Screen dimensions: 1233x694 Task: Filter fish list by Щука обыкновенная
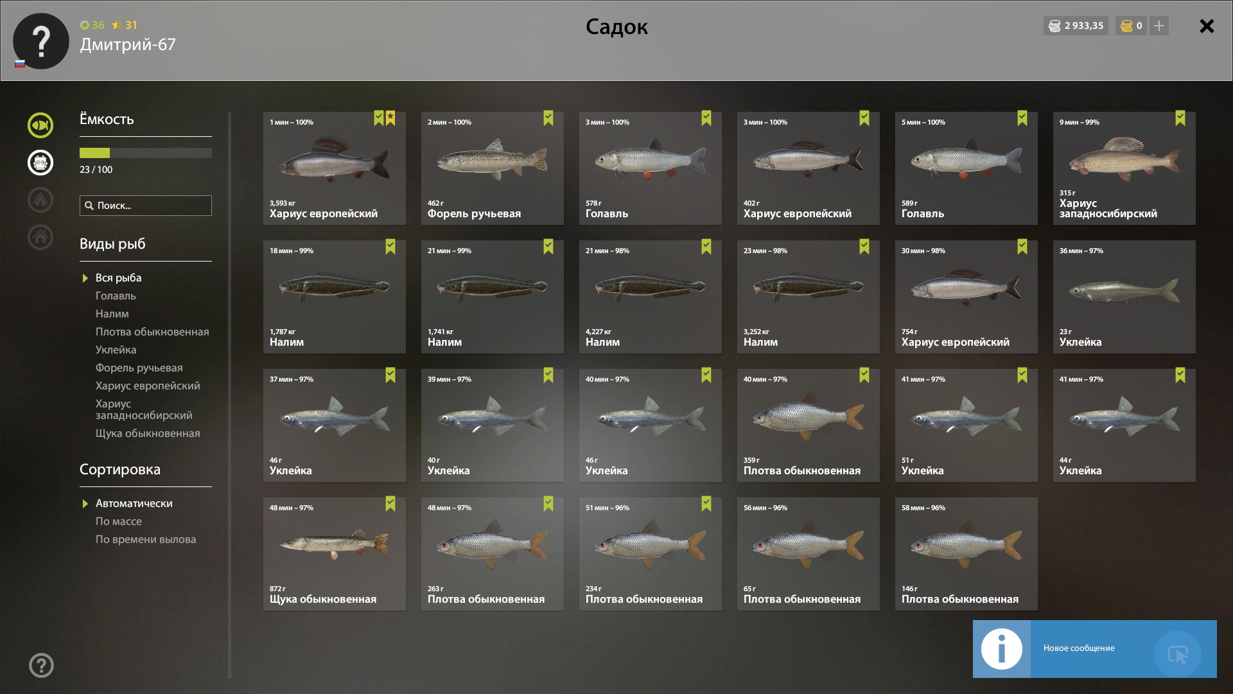click(x=148, y=433)
